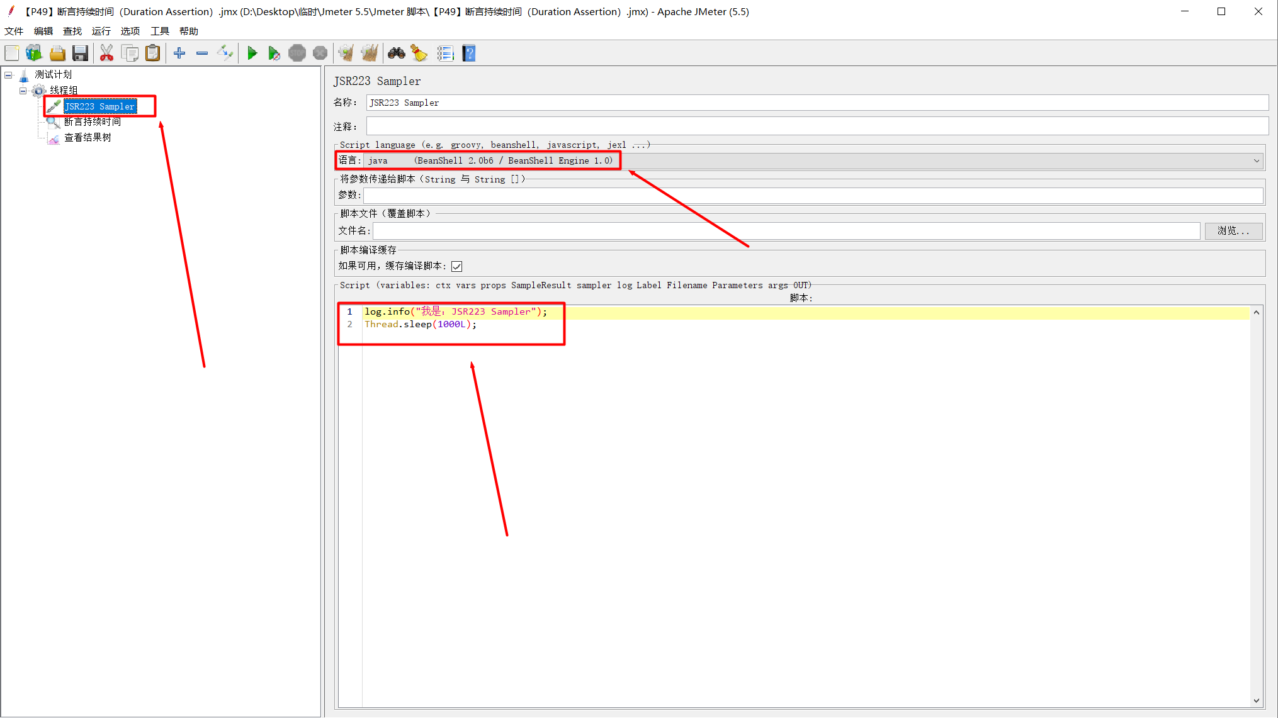Viewport: 1278px width, 718px height.
Task: Click the Stop test icon
Action: (297, 53)
